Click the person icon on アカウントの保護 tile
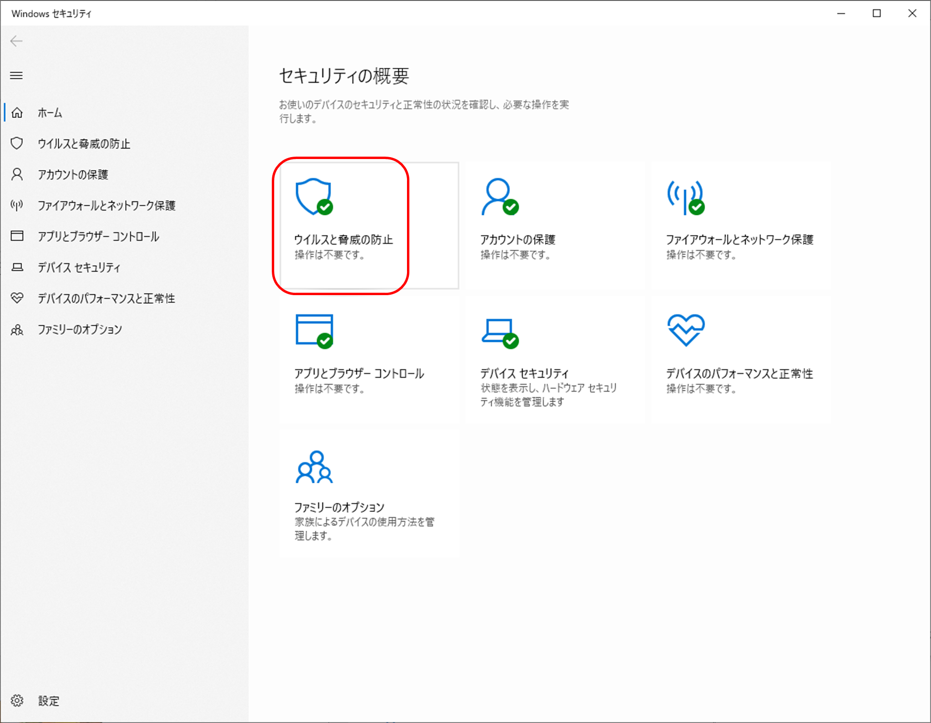 [498, 196]
